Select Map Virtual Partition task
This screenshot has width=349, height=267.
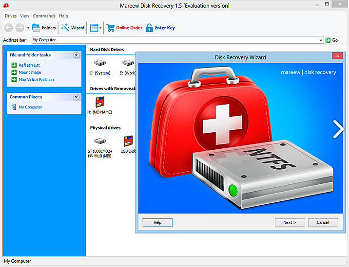pyautogui.click(x=36, y=80)
